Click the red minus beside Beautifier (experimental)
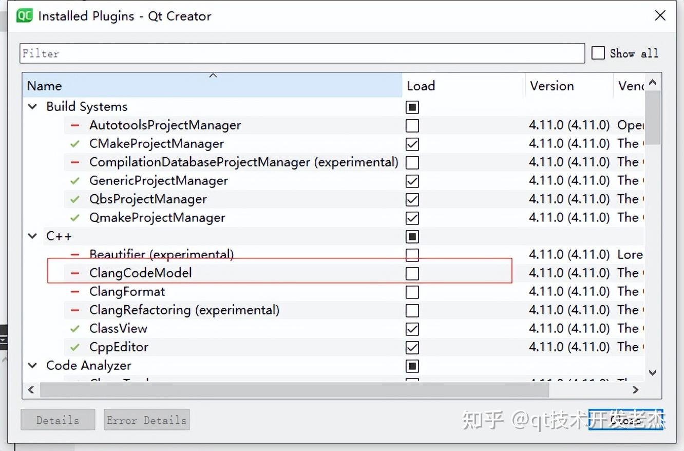Viewport: 684px width, 451px height. [74, 254]
